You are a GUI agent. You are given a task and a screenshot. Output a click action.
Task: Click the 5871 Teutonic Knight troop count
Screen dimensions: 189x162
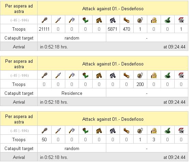(x=112, y=29)
